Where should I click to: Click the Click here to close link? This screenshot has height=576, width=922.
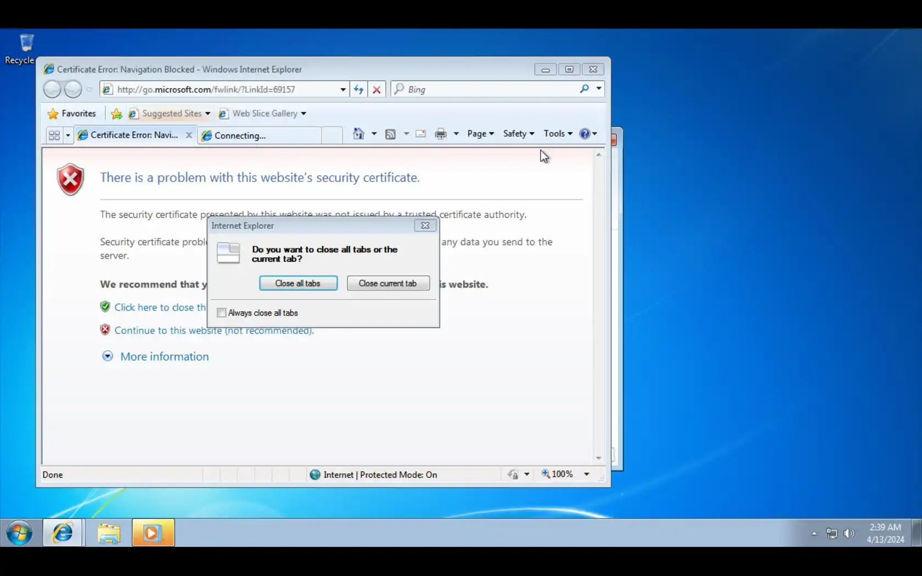(160, 307)
